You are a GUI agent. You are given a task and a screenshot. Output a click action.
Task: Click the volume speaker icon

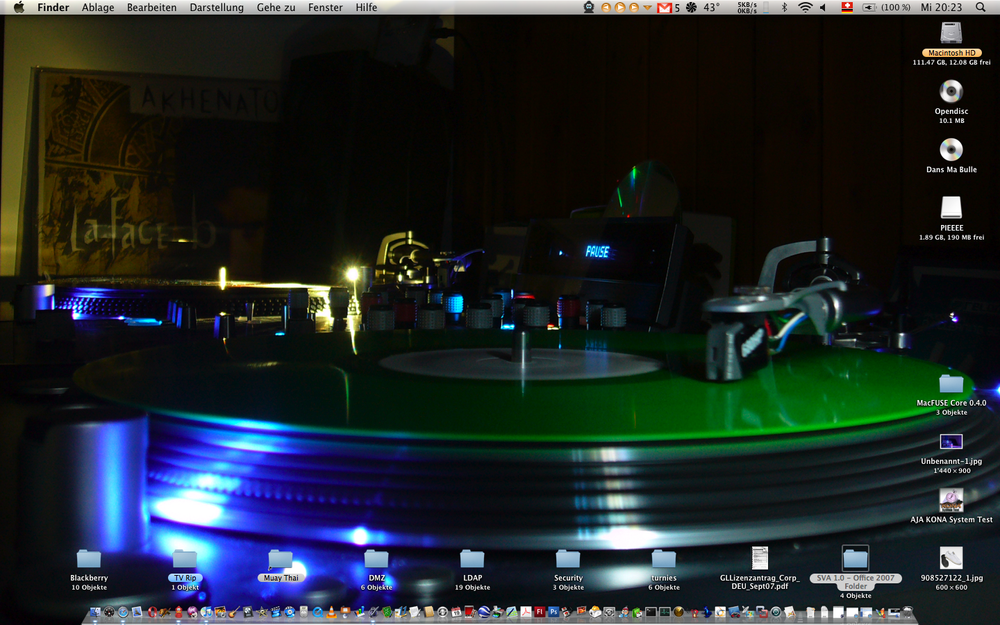point(824,8)
